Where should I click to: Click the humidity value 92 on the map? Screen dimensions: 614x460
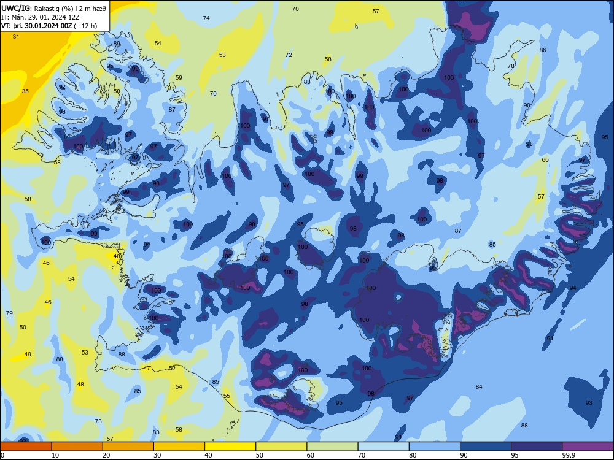point(62,87)
